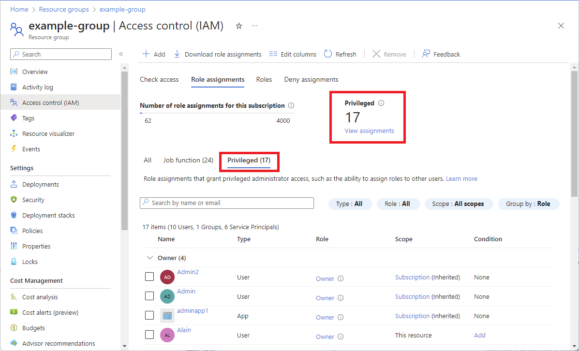Click the Budgets icon in sidebar
Viewport: 579px width, 351px height.
[x=14, y=328]
